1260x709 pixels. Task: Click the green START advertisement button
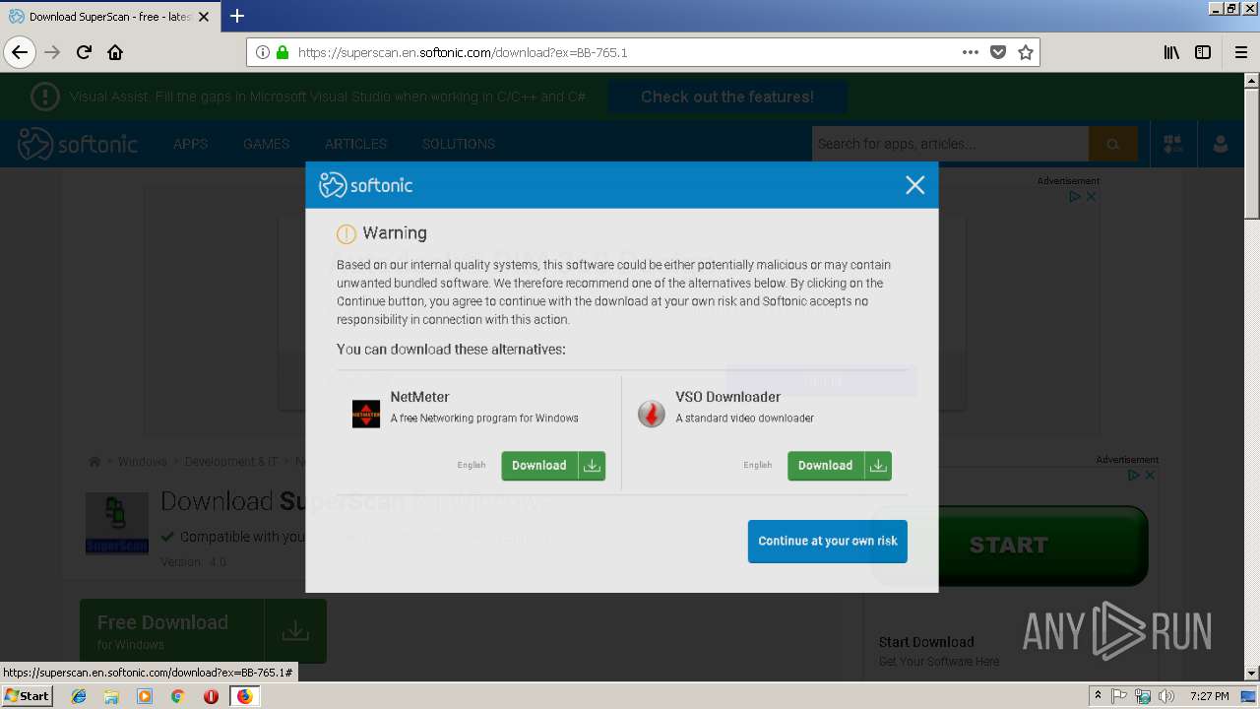coord(1008,546)
